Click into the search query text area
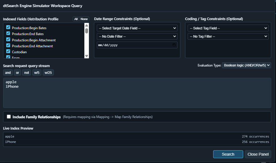The width and height of the screenshot is (276, 163). [137, 93]
